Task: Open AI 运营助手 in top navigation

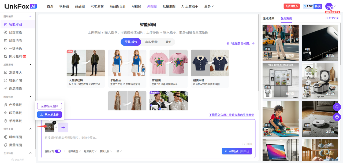Action: 190,6
